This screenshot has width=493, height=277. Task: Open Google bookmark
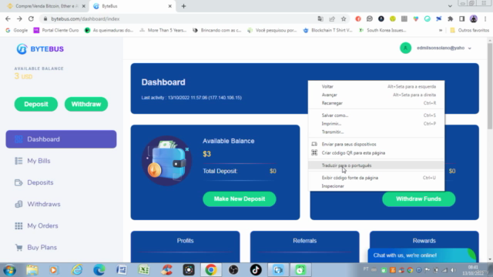[x=17, y=30]
